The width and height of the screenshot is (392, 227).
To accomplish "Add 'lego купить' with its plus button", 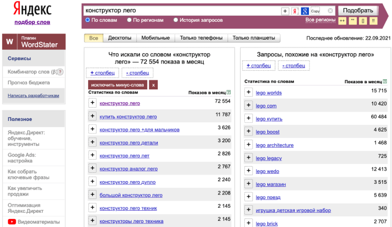I will pos(248,118).
